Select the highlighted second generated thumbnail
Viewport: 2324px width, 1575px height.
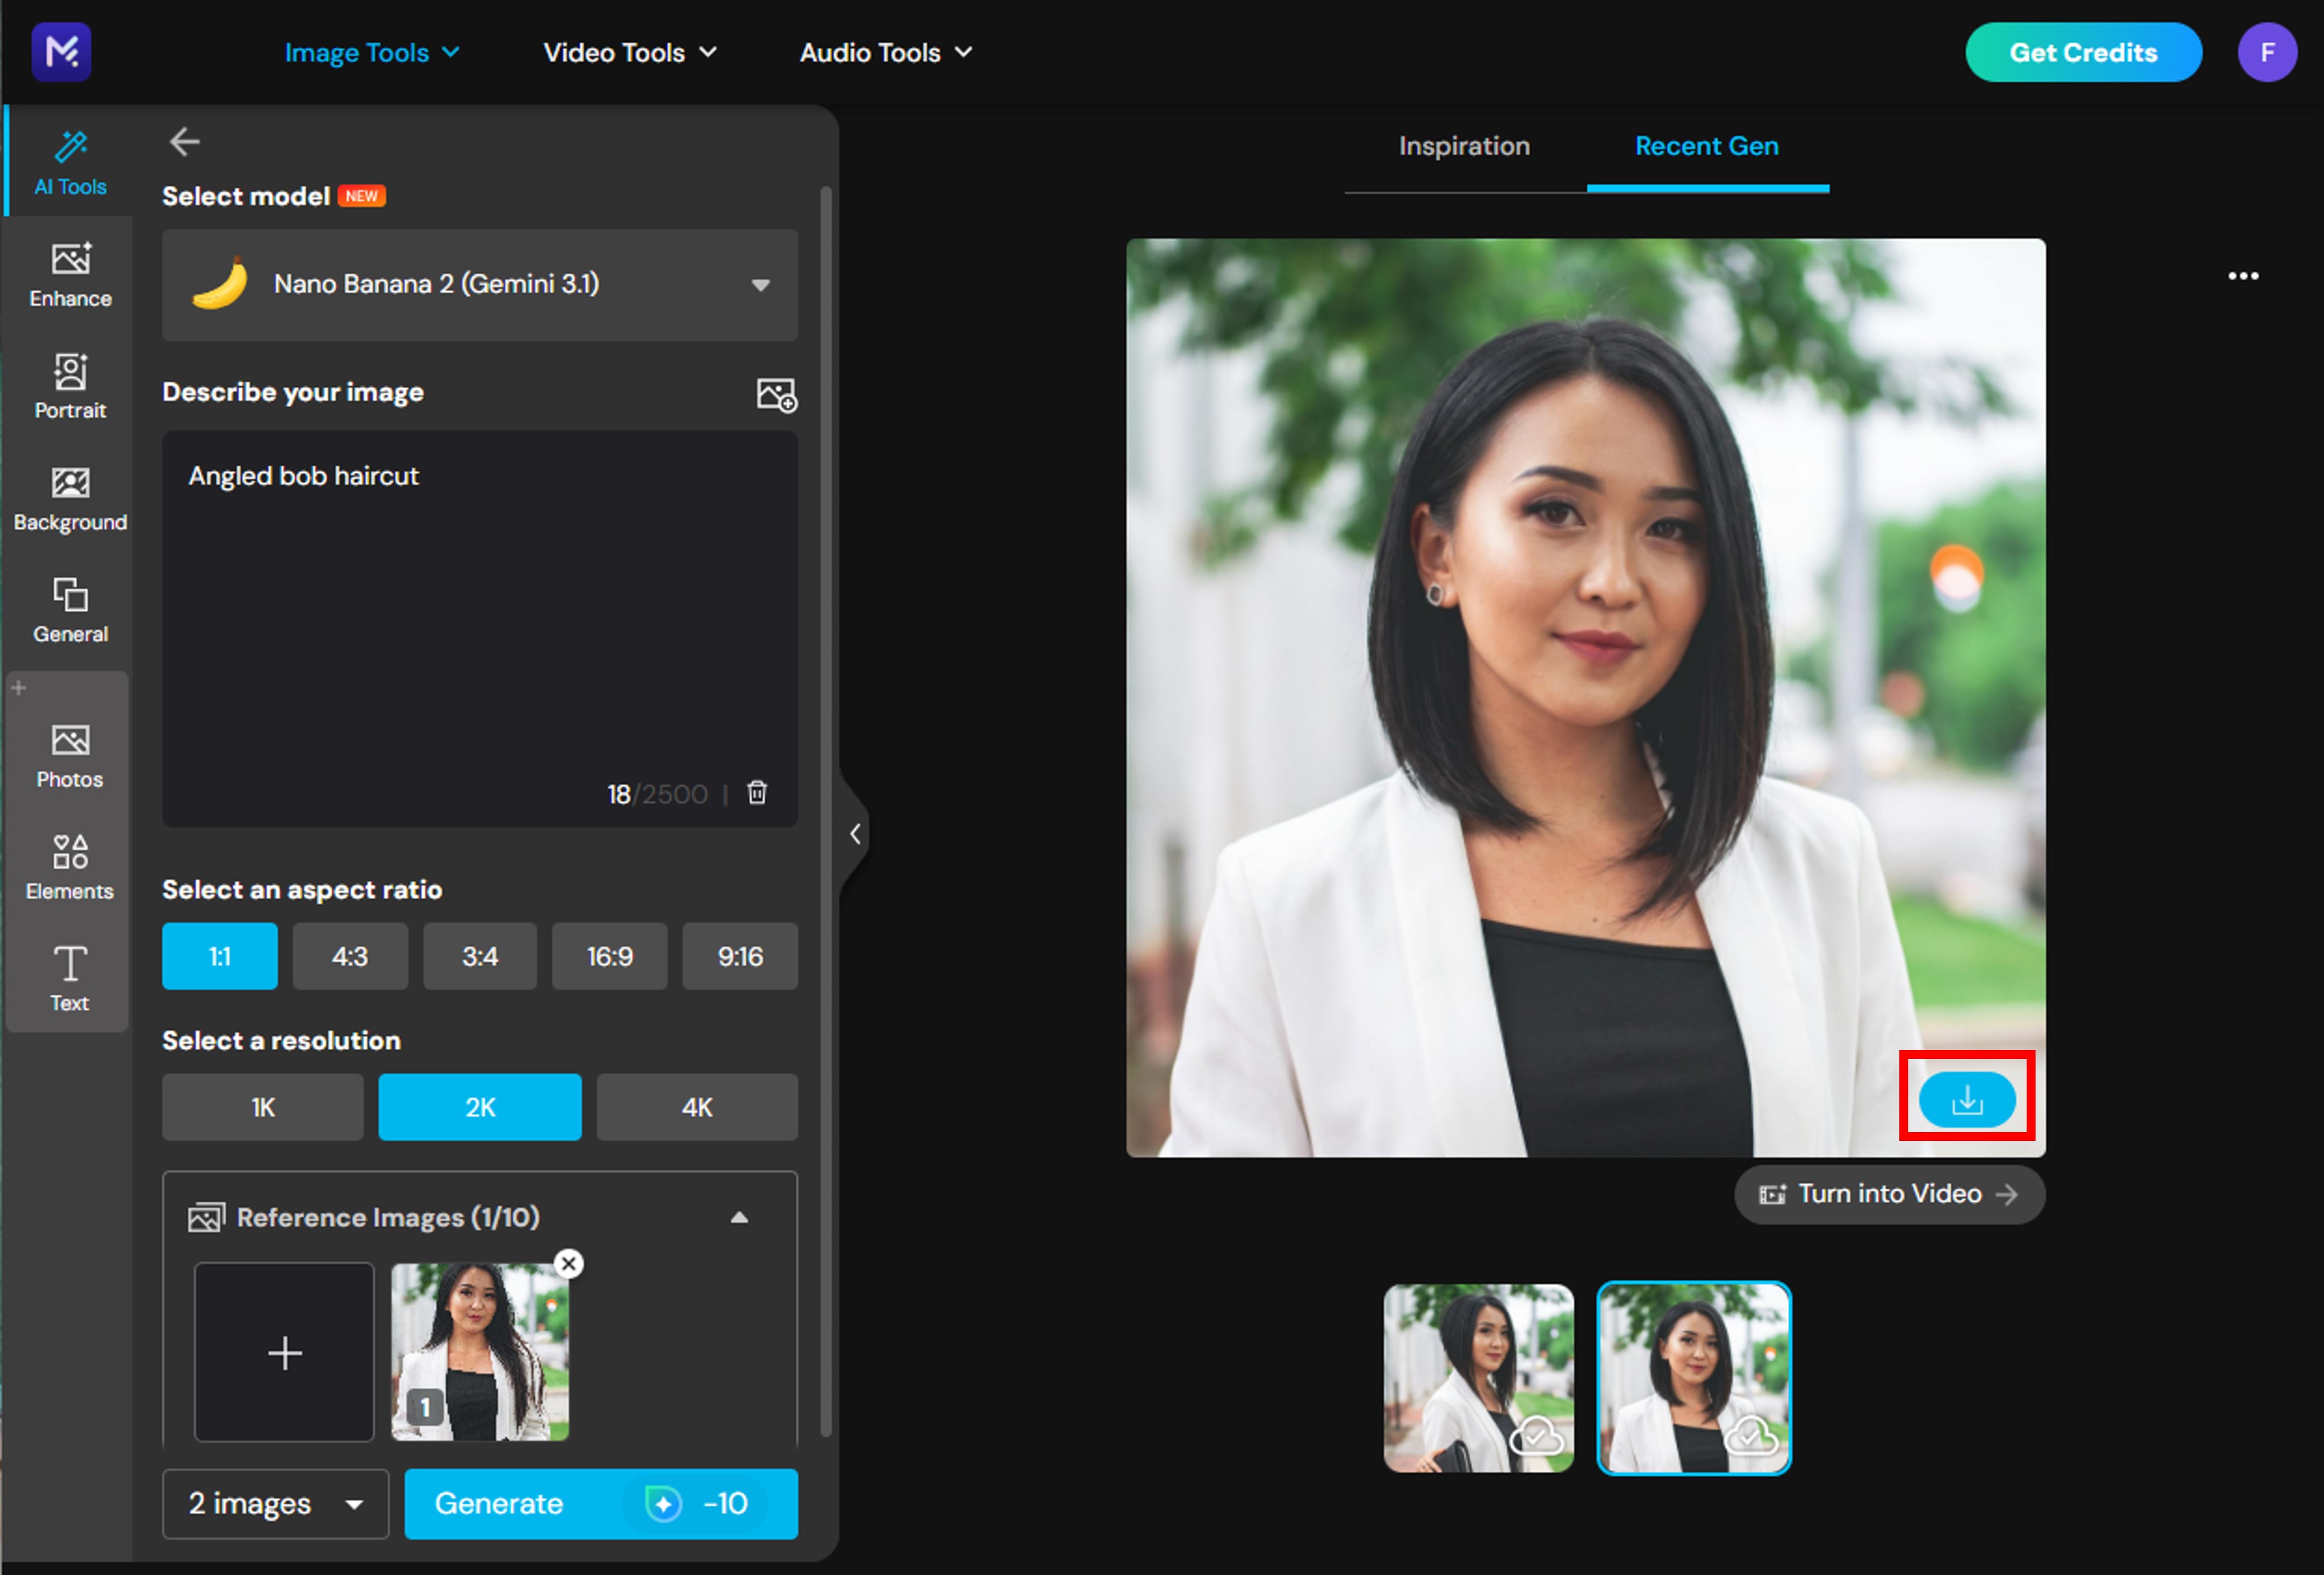click(1693, 1378)
